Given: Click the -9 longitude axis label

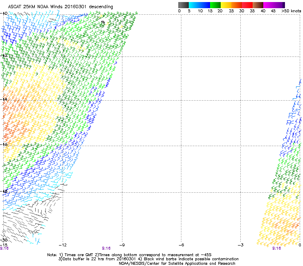Looking at the screenshot, I should (x=122, y=245).
